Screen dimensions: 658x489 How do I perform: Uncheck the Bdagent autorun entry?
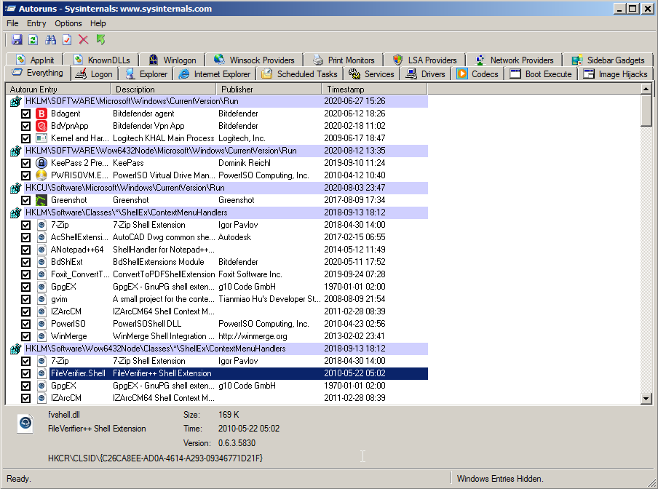point(26,114)
